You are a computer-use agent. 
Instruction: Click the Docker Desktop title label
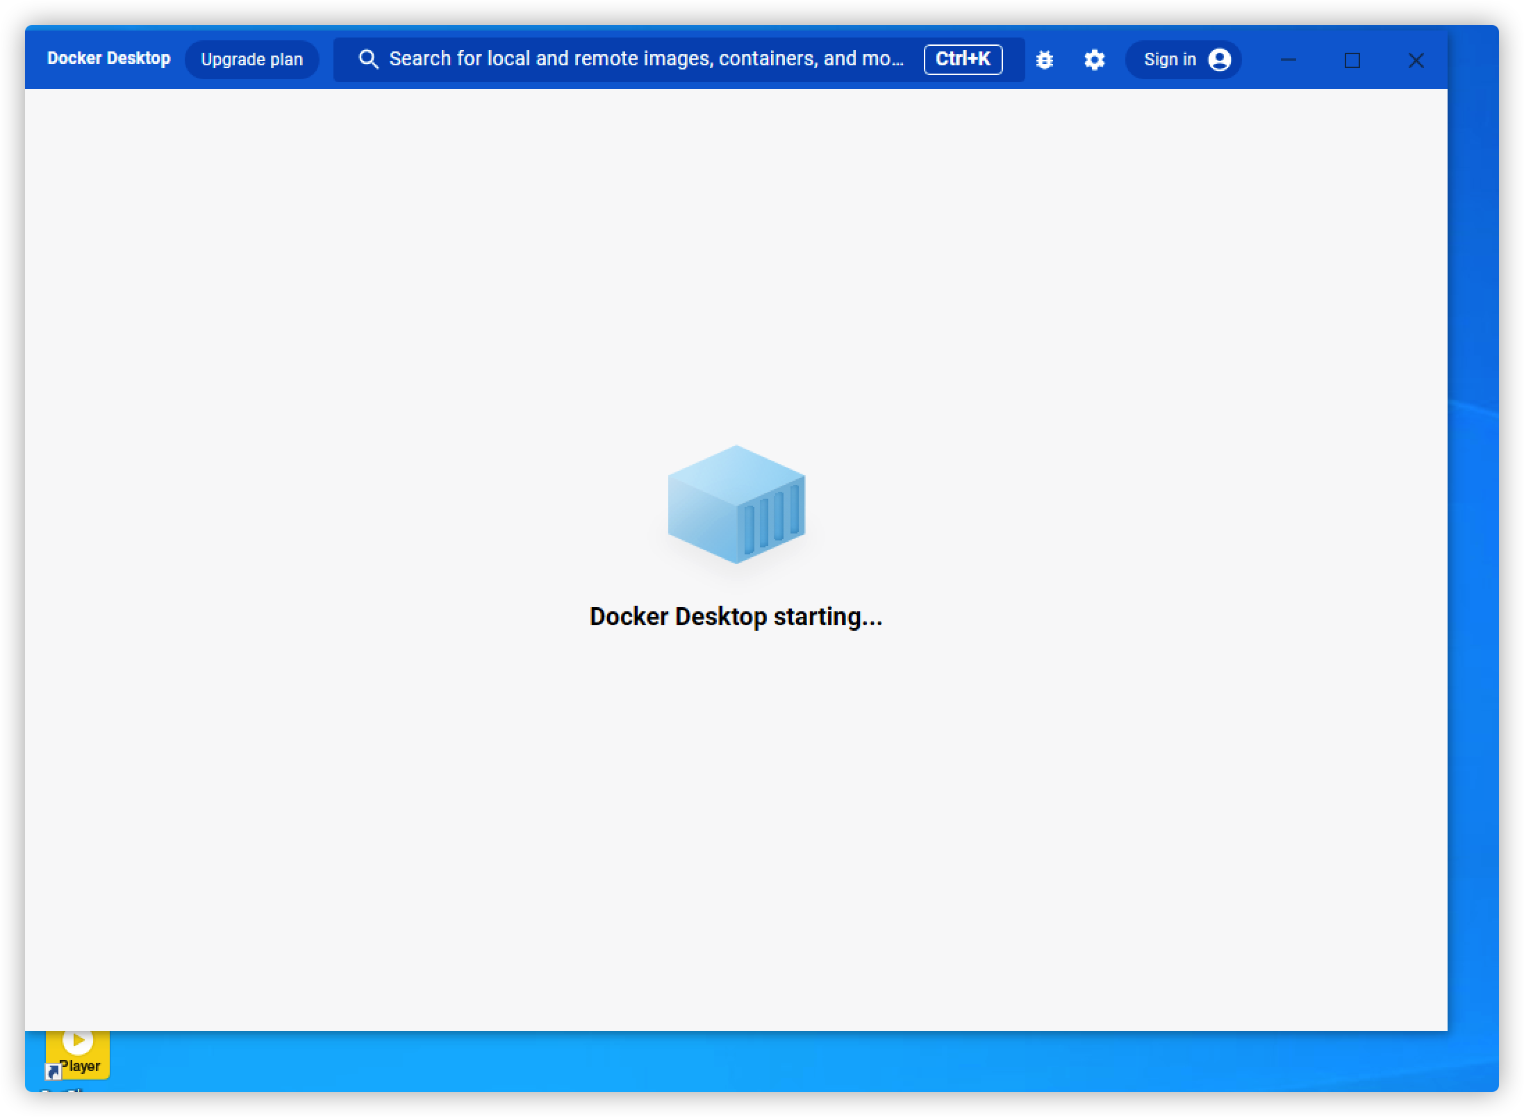pyautogui.click(x=108, y=58)
